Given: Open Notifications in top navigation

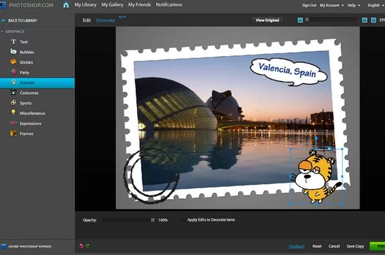Looking at the screenshot, I should 169,5.
